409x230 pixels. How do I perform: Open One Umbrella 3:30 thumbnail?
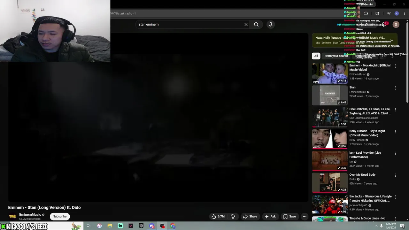tap(330, 117)
